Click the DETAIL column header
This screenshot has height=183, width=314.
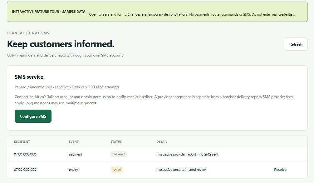click(162, 142)
